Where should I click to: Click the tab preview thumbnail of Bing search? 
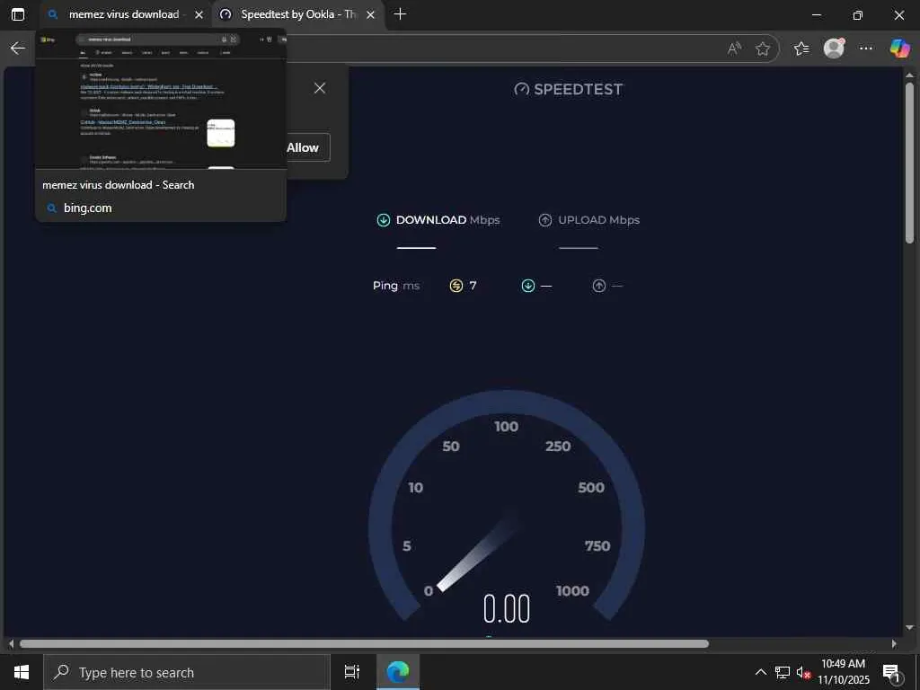pyautogui.click(x=161, y=99)
